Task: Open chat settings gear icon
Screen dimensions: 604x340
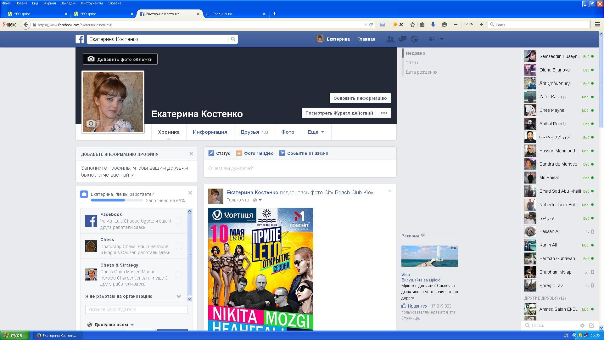Action: (582, 326)
